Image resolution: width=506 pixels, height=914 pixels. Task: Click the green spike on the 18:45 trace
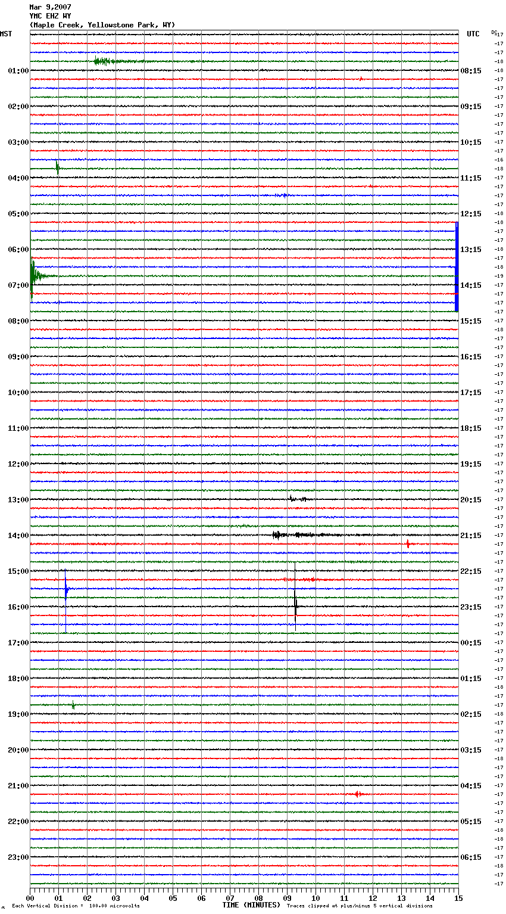click(x=73, y=705)
